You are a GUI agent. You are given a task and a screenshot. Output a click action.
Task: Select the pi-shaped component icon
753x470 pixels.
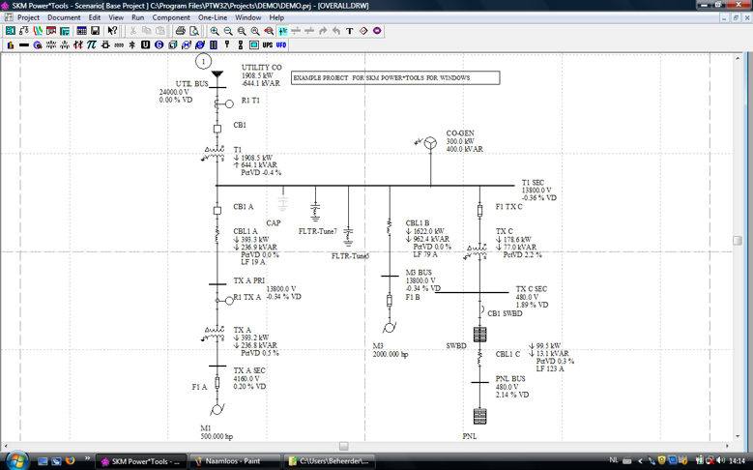(x=92, y=44)
